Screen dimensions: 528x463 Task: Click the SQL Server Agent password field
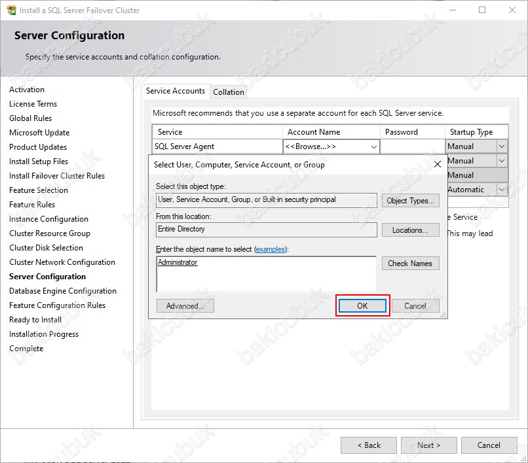pyautogui.click(x=413, y=146)
